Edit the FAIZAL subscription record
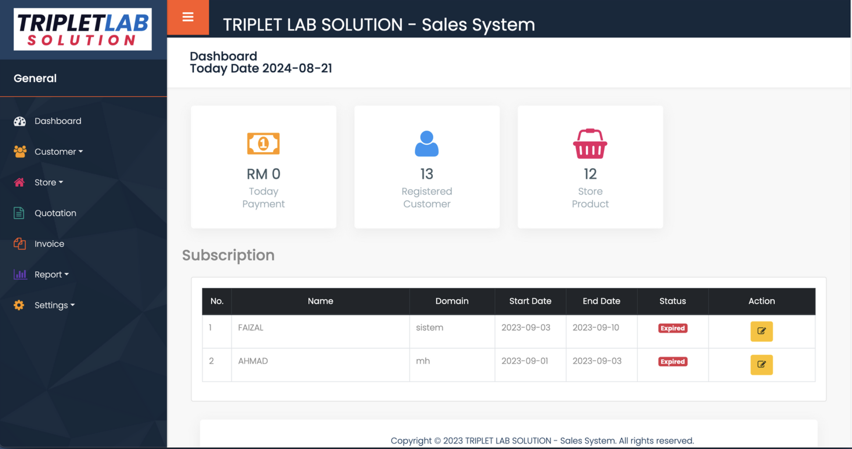Viewport: 852px width, 449px height. pos(762,331)
